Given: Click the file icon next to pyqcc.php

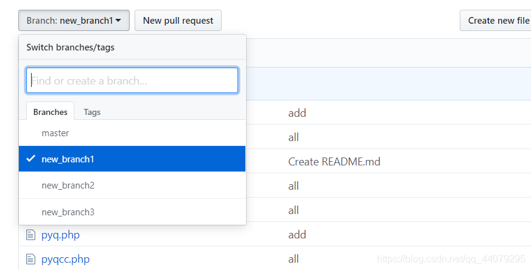Looking at the screenshot, I should point(30,259).
